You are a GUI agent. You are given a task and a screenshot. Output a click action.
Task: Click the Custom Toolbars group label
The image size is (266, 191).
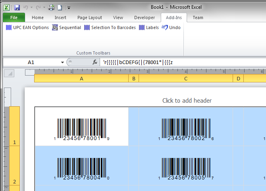[93, 53]
